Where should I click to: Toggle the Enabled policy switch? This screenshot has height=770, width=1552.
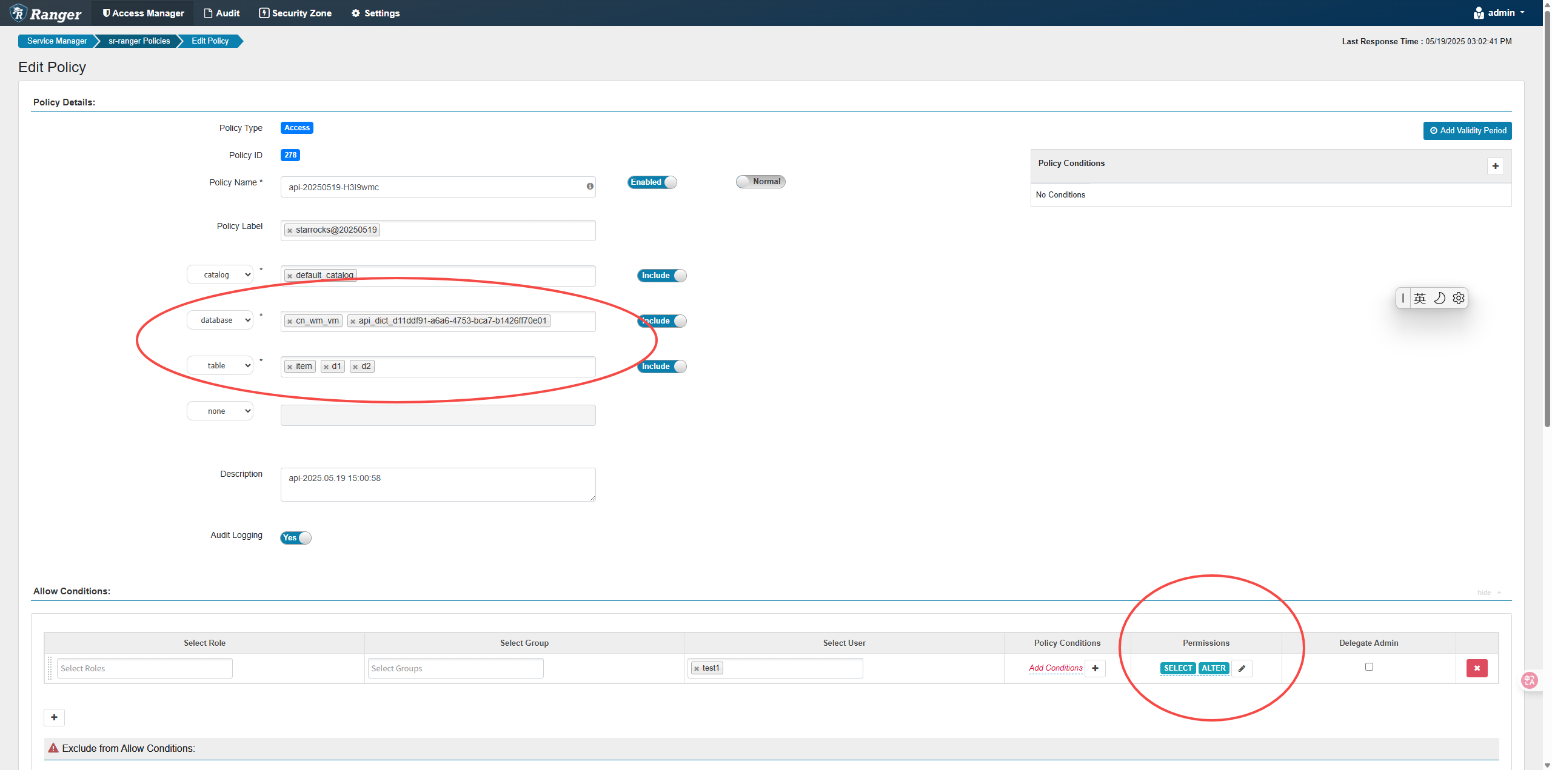point(652,182)
